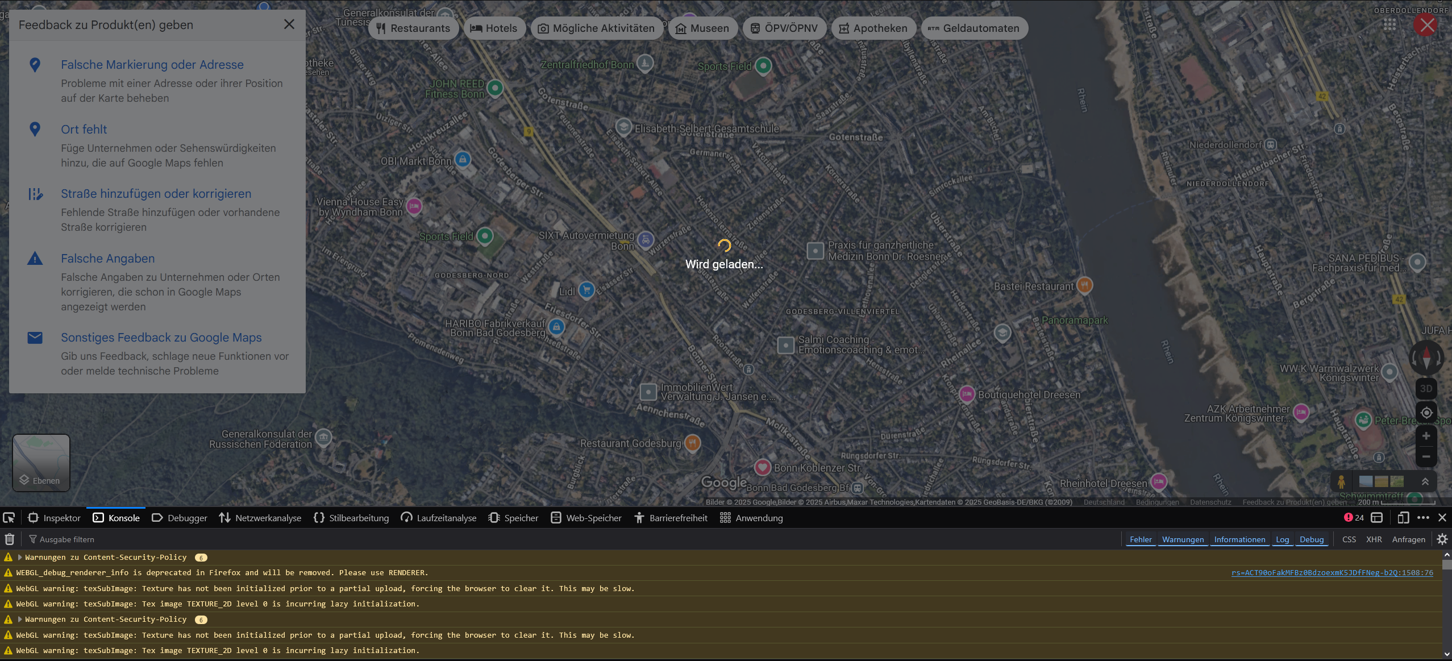Open the Falsche Angaben feedback option
Image resolution: width=1452 pixels, height=661 pixels.
[108, 259]
